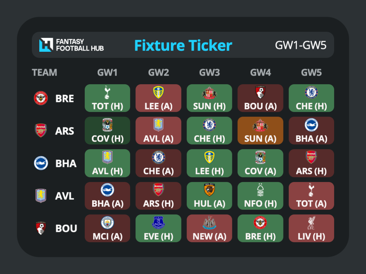Click the Hull City tiger badge
Screen dimensions: 366x274
209,190
